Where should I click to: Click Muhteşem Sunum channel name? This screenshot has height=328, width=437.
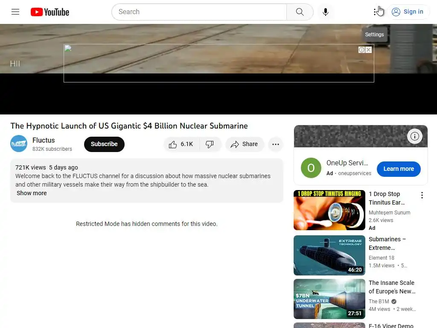[389, 213]
